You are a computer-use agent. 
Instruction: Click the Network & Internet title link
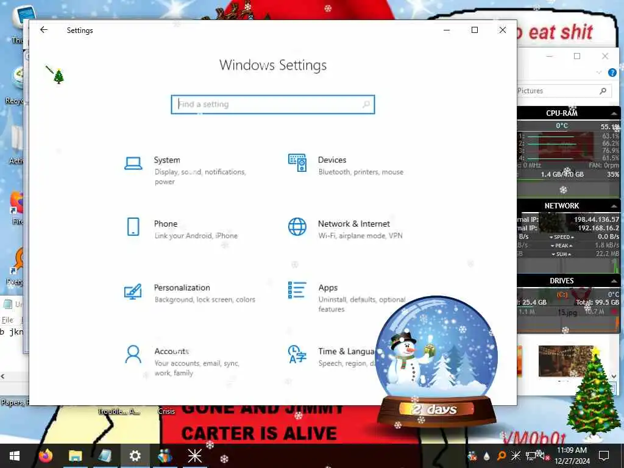tap(354, 224)
